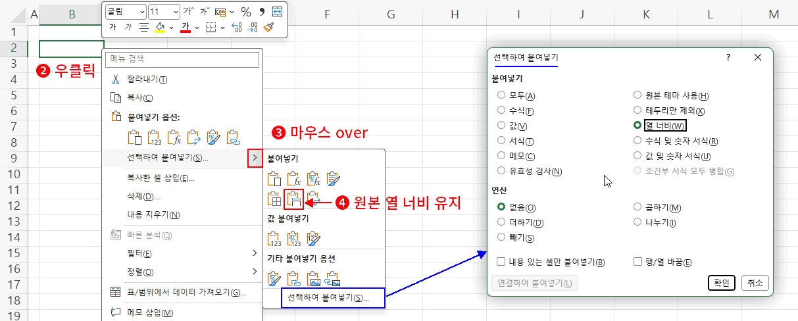
Task: Expand the 정렬(O) submenu arrow
Action: click(x=255, y=272)
